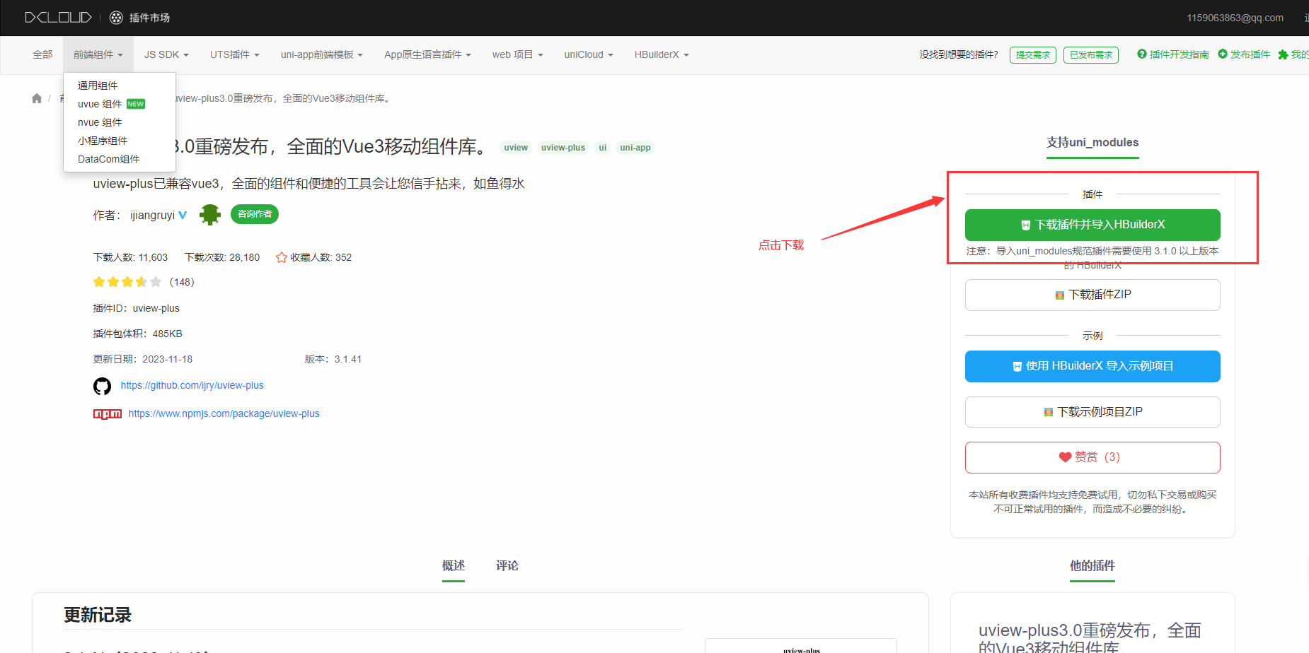
Task: Switch to the 评论 tab
Action: coord(507,565)
